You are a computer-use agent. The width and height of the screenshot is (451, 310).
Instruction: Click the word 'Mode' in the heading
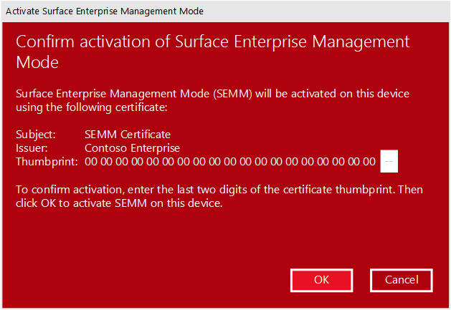[37, 62]
